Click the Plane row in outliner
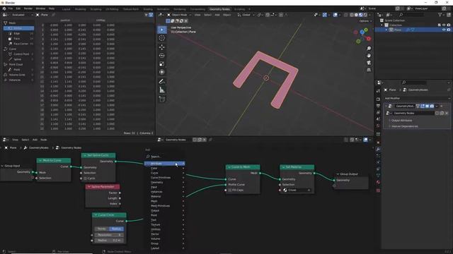 click(x=413, y=30)
